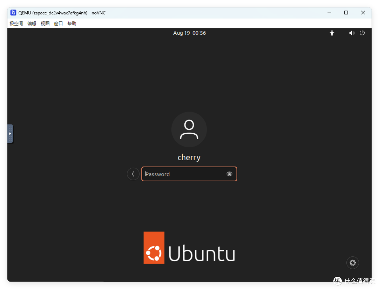Open the 视图 menu
The height and width of the screenshot is (289, 379).
click(45, 23)
